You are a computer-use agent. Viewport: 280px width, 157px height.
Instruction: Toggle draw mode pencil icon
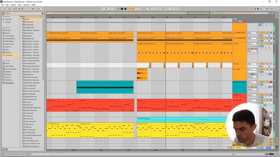pos(255,9)
